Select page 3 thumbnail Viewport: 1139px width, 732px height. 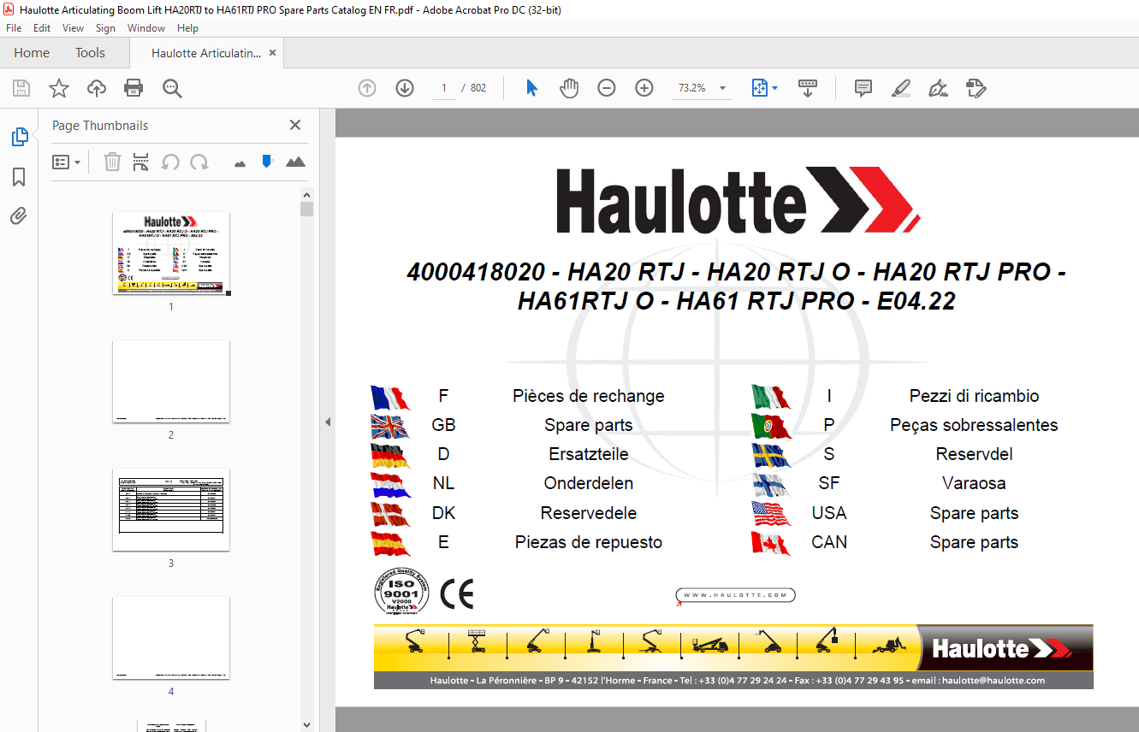point(171,510)
